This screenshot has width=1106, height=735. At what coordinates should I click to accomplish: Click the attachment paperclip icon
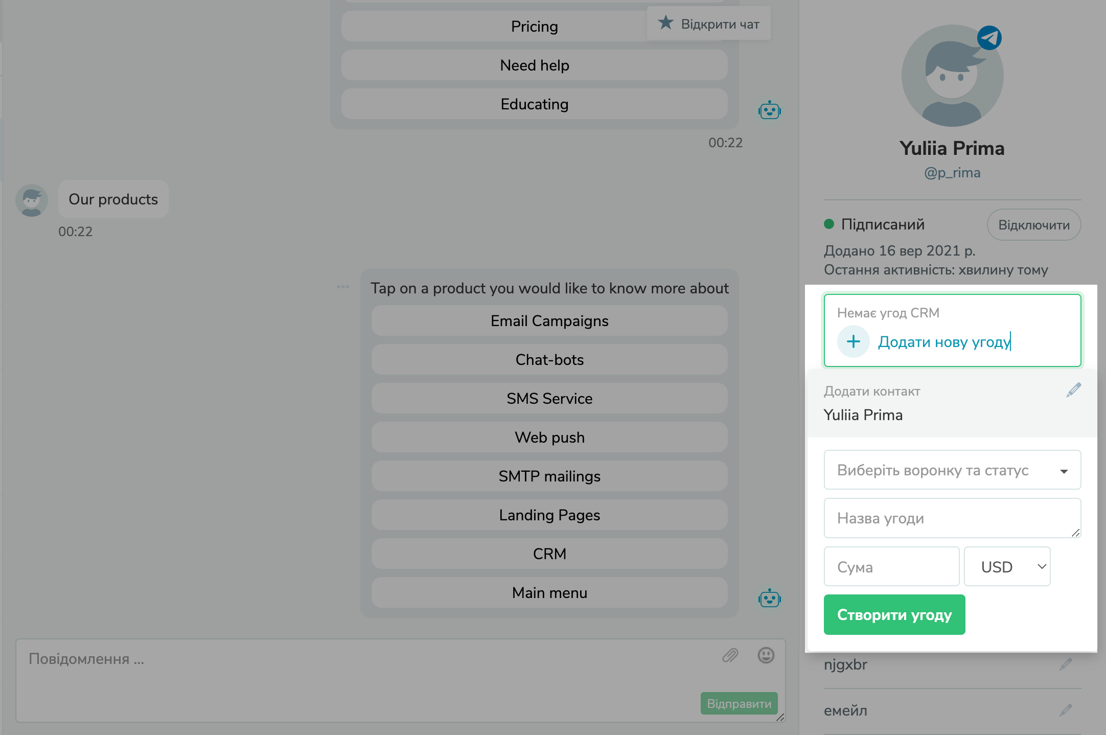(x=730, y=655)
